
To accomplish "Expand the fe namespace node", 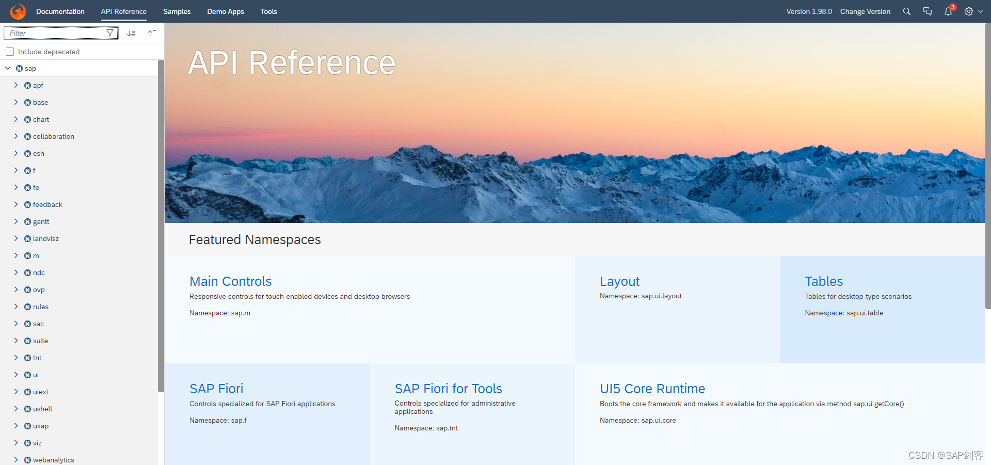I will [16, 187].
